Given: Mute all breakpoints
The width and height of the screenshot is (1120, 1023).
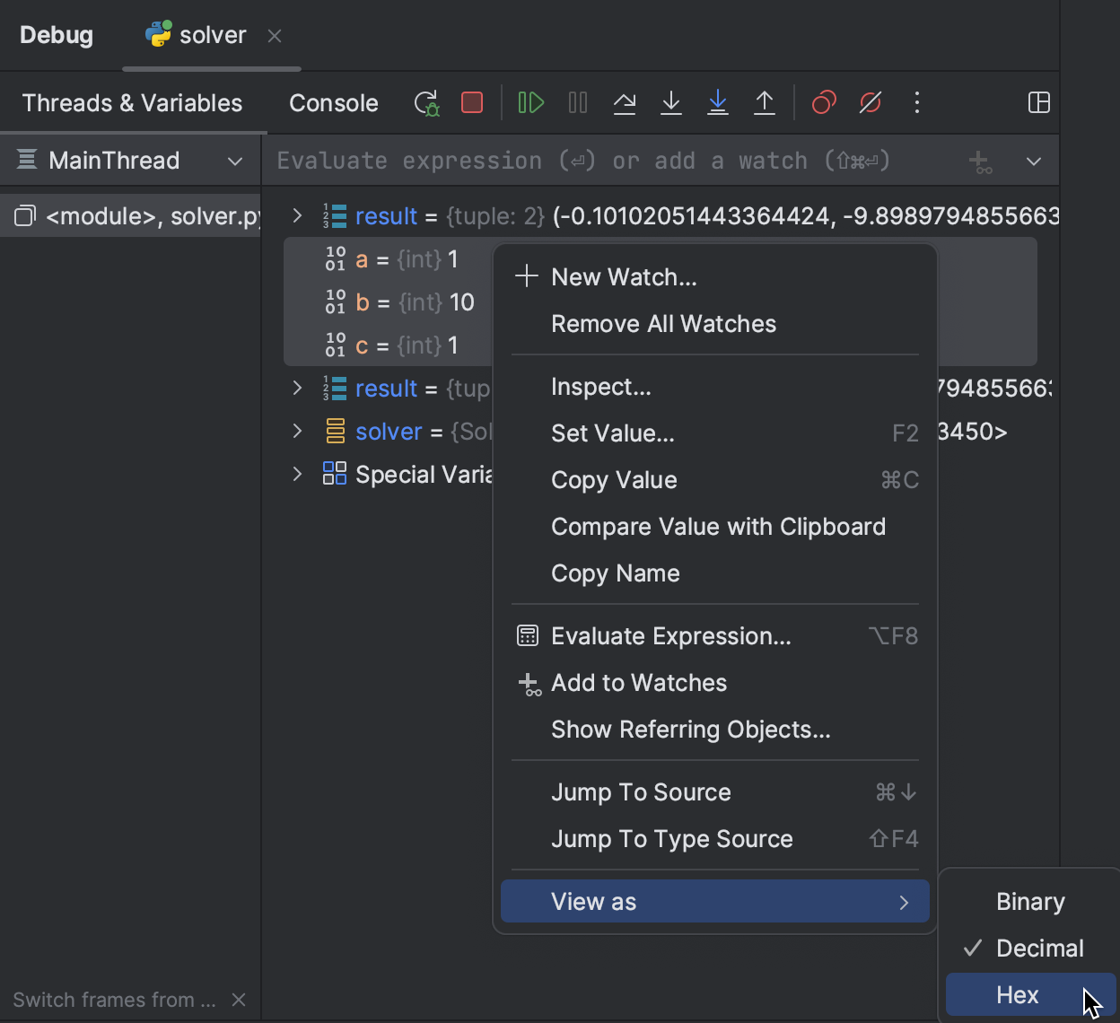Looking at the screenshot, I should tap(871, 102).
